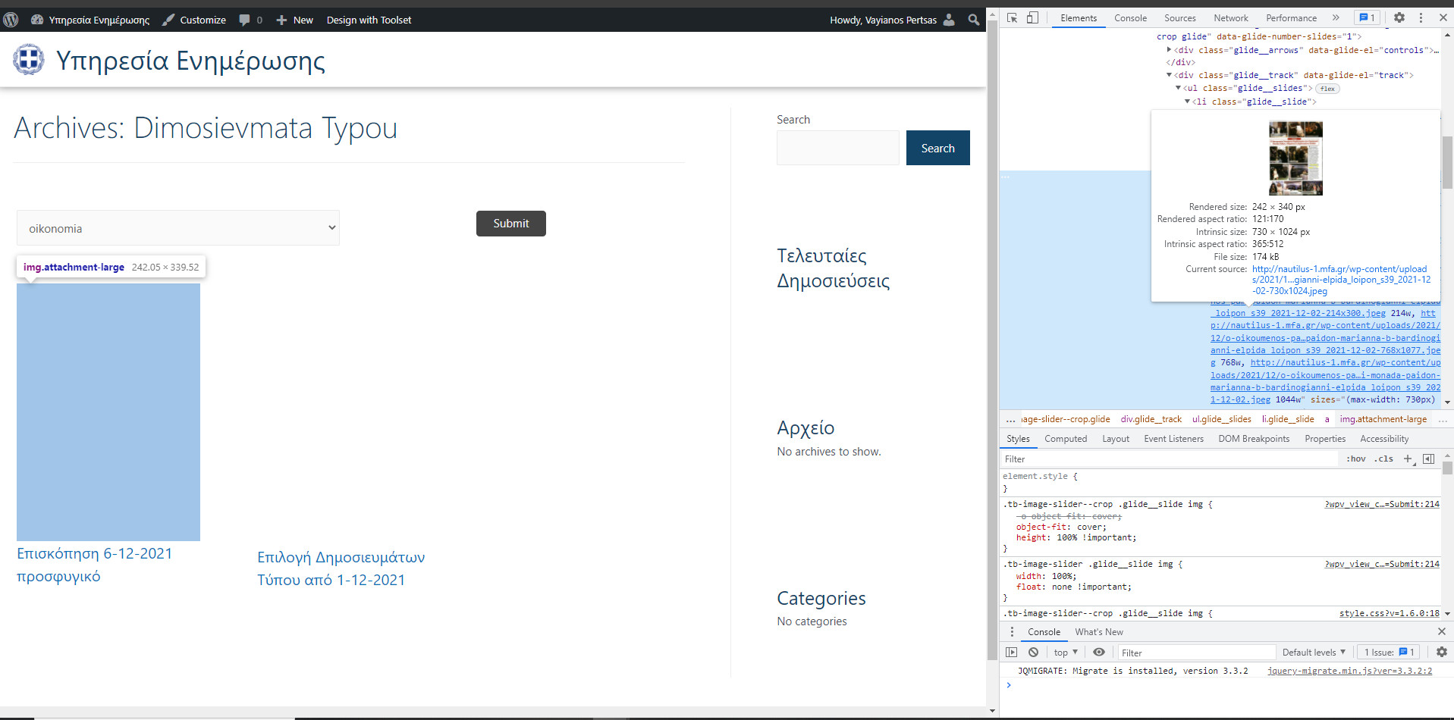Open the oikonomia category dropdown
Viewport: 1454px width, 720px height.
177,228
